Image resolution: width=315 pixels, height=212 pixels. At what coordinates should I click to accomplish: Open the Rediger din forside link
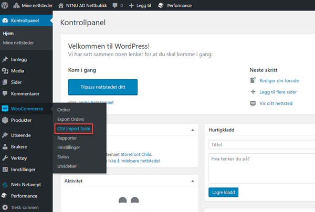279,80
